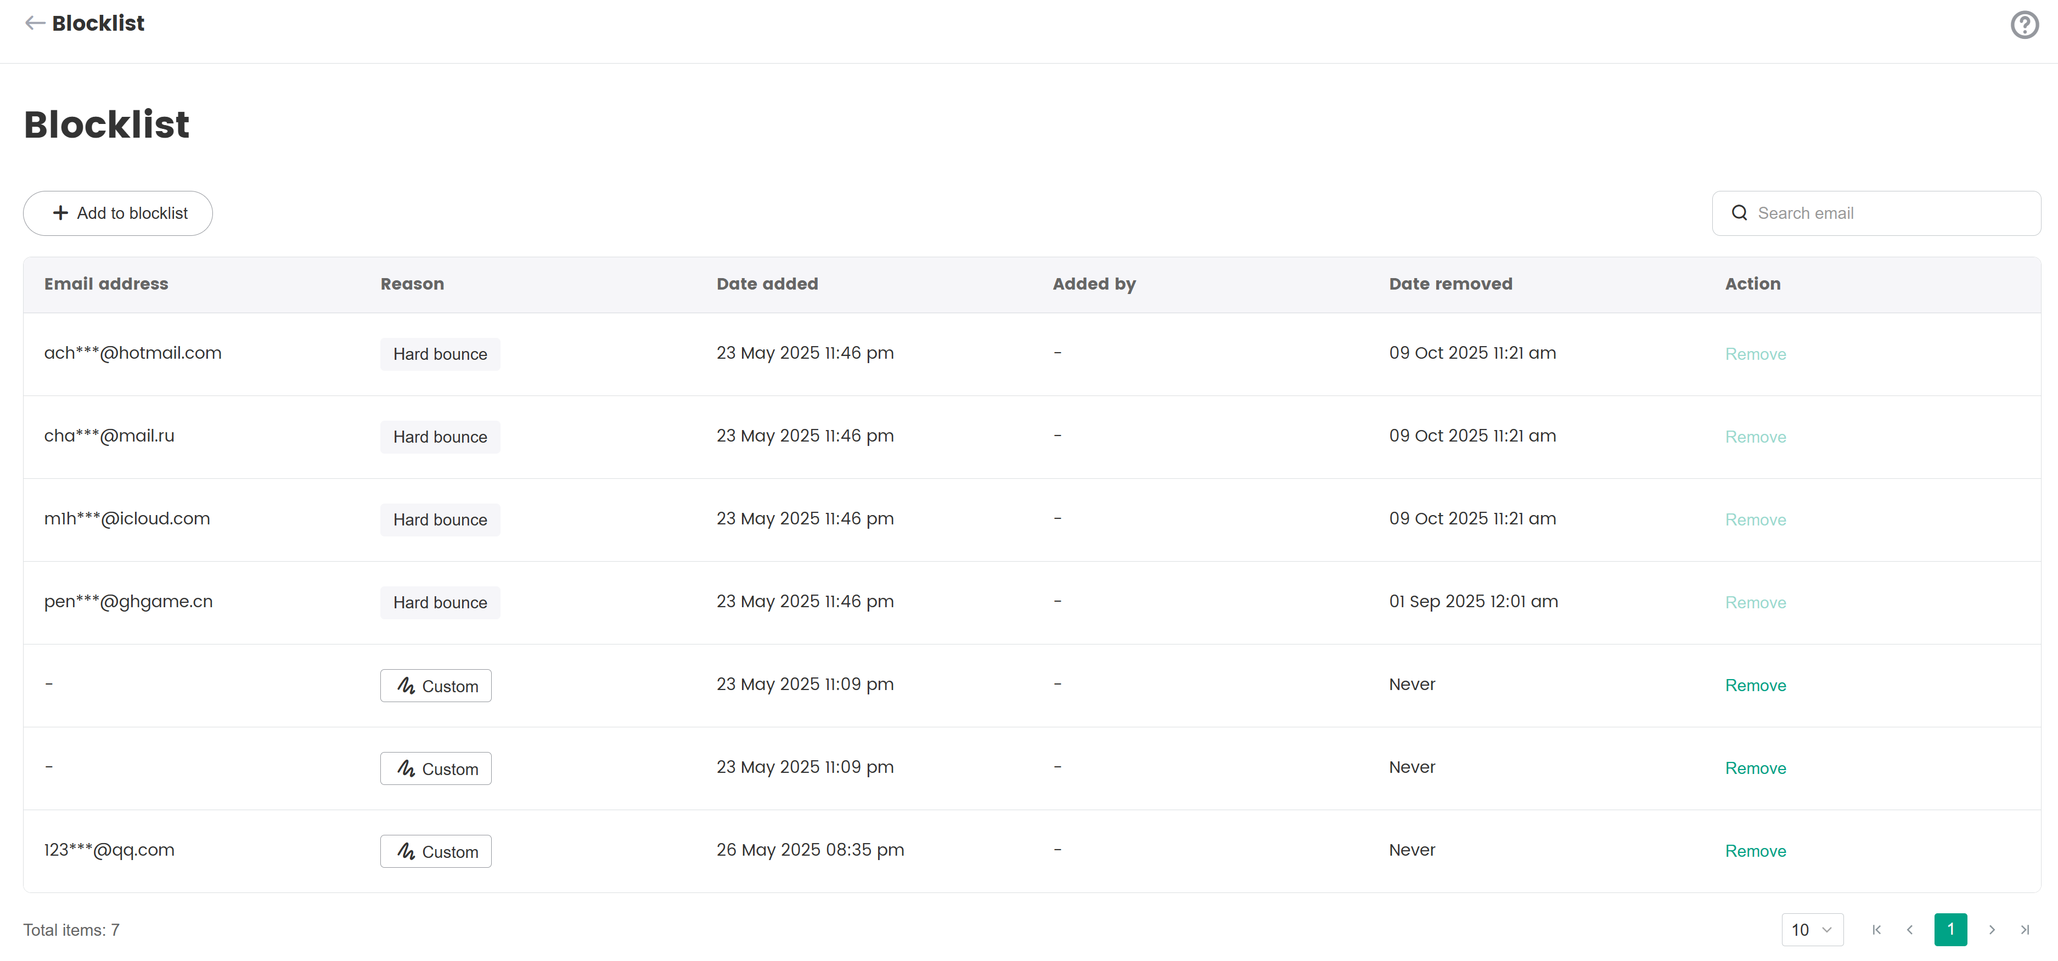This screenshot has width=2058, height=961.
Task: Jump to the last page icon
Action: [x=2025, y=930]
